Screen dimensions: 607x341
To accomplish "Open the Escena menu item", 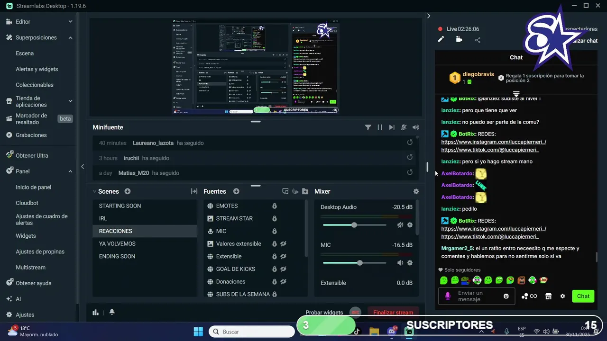I will point(25,53).
